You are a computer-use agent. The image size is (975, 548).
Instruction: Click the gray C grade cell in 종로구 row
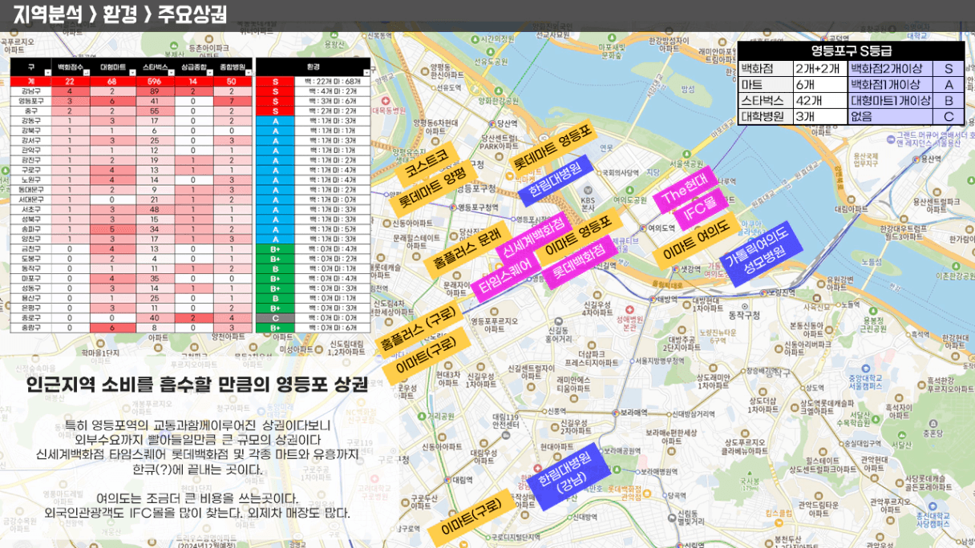click(275, 316)
